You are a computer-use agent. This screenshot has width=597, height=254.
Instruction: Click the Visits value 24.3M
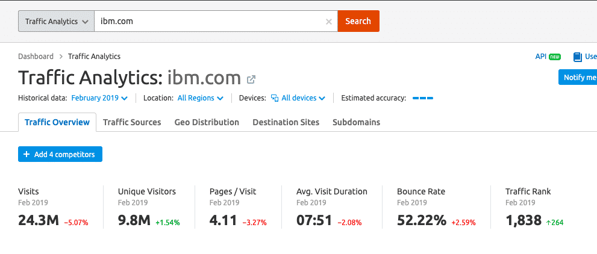coord(39,220)
